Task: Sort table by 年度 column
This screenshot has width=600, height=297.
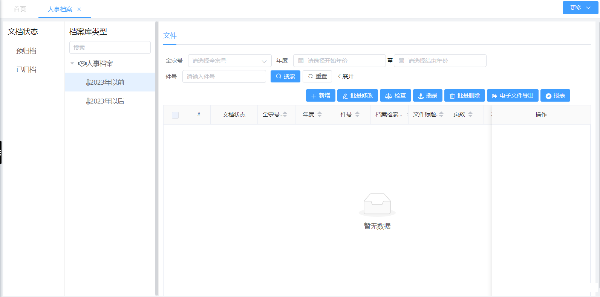Action: (320, 114)
